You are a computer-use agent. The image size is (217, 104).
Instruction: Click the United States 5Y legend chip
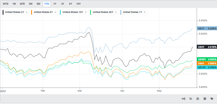click(44, 12)
